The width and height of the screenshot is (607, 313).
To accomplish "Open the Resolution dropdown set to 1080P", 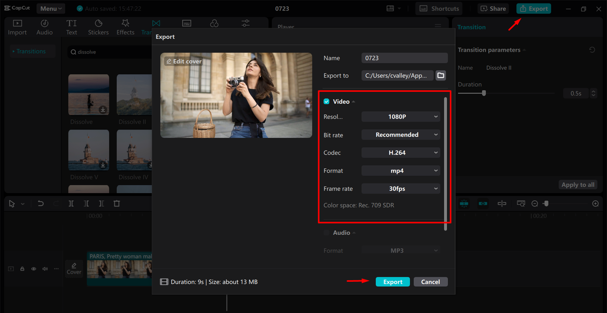I will [401, 117].
